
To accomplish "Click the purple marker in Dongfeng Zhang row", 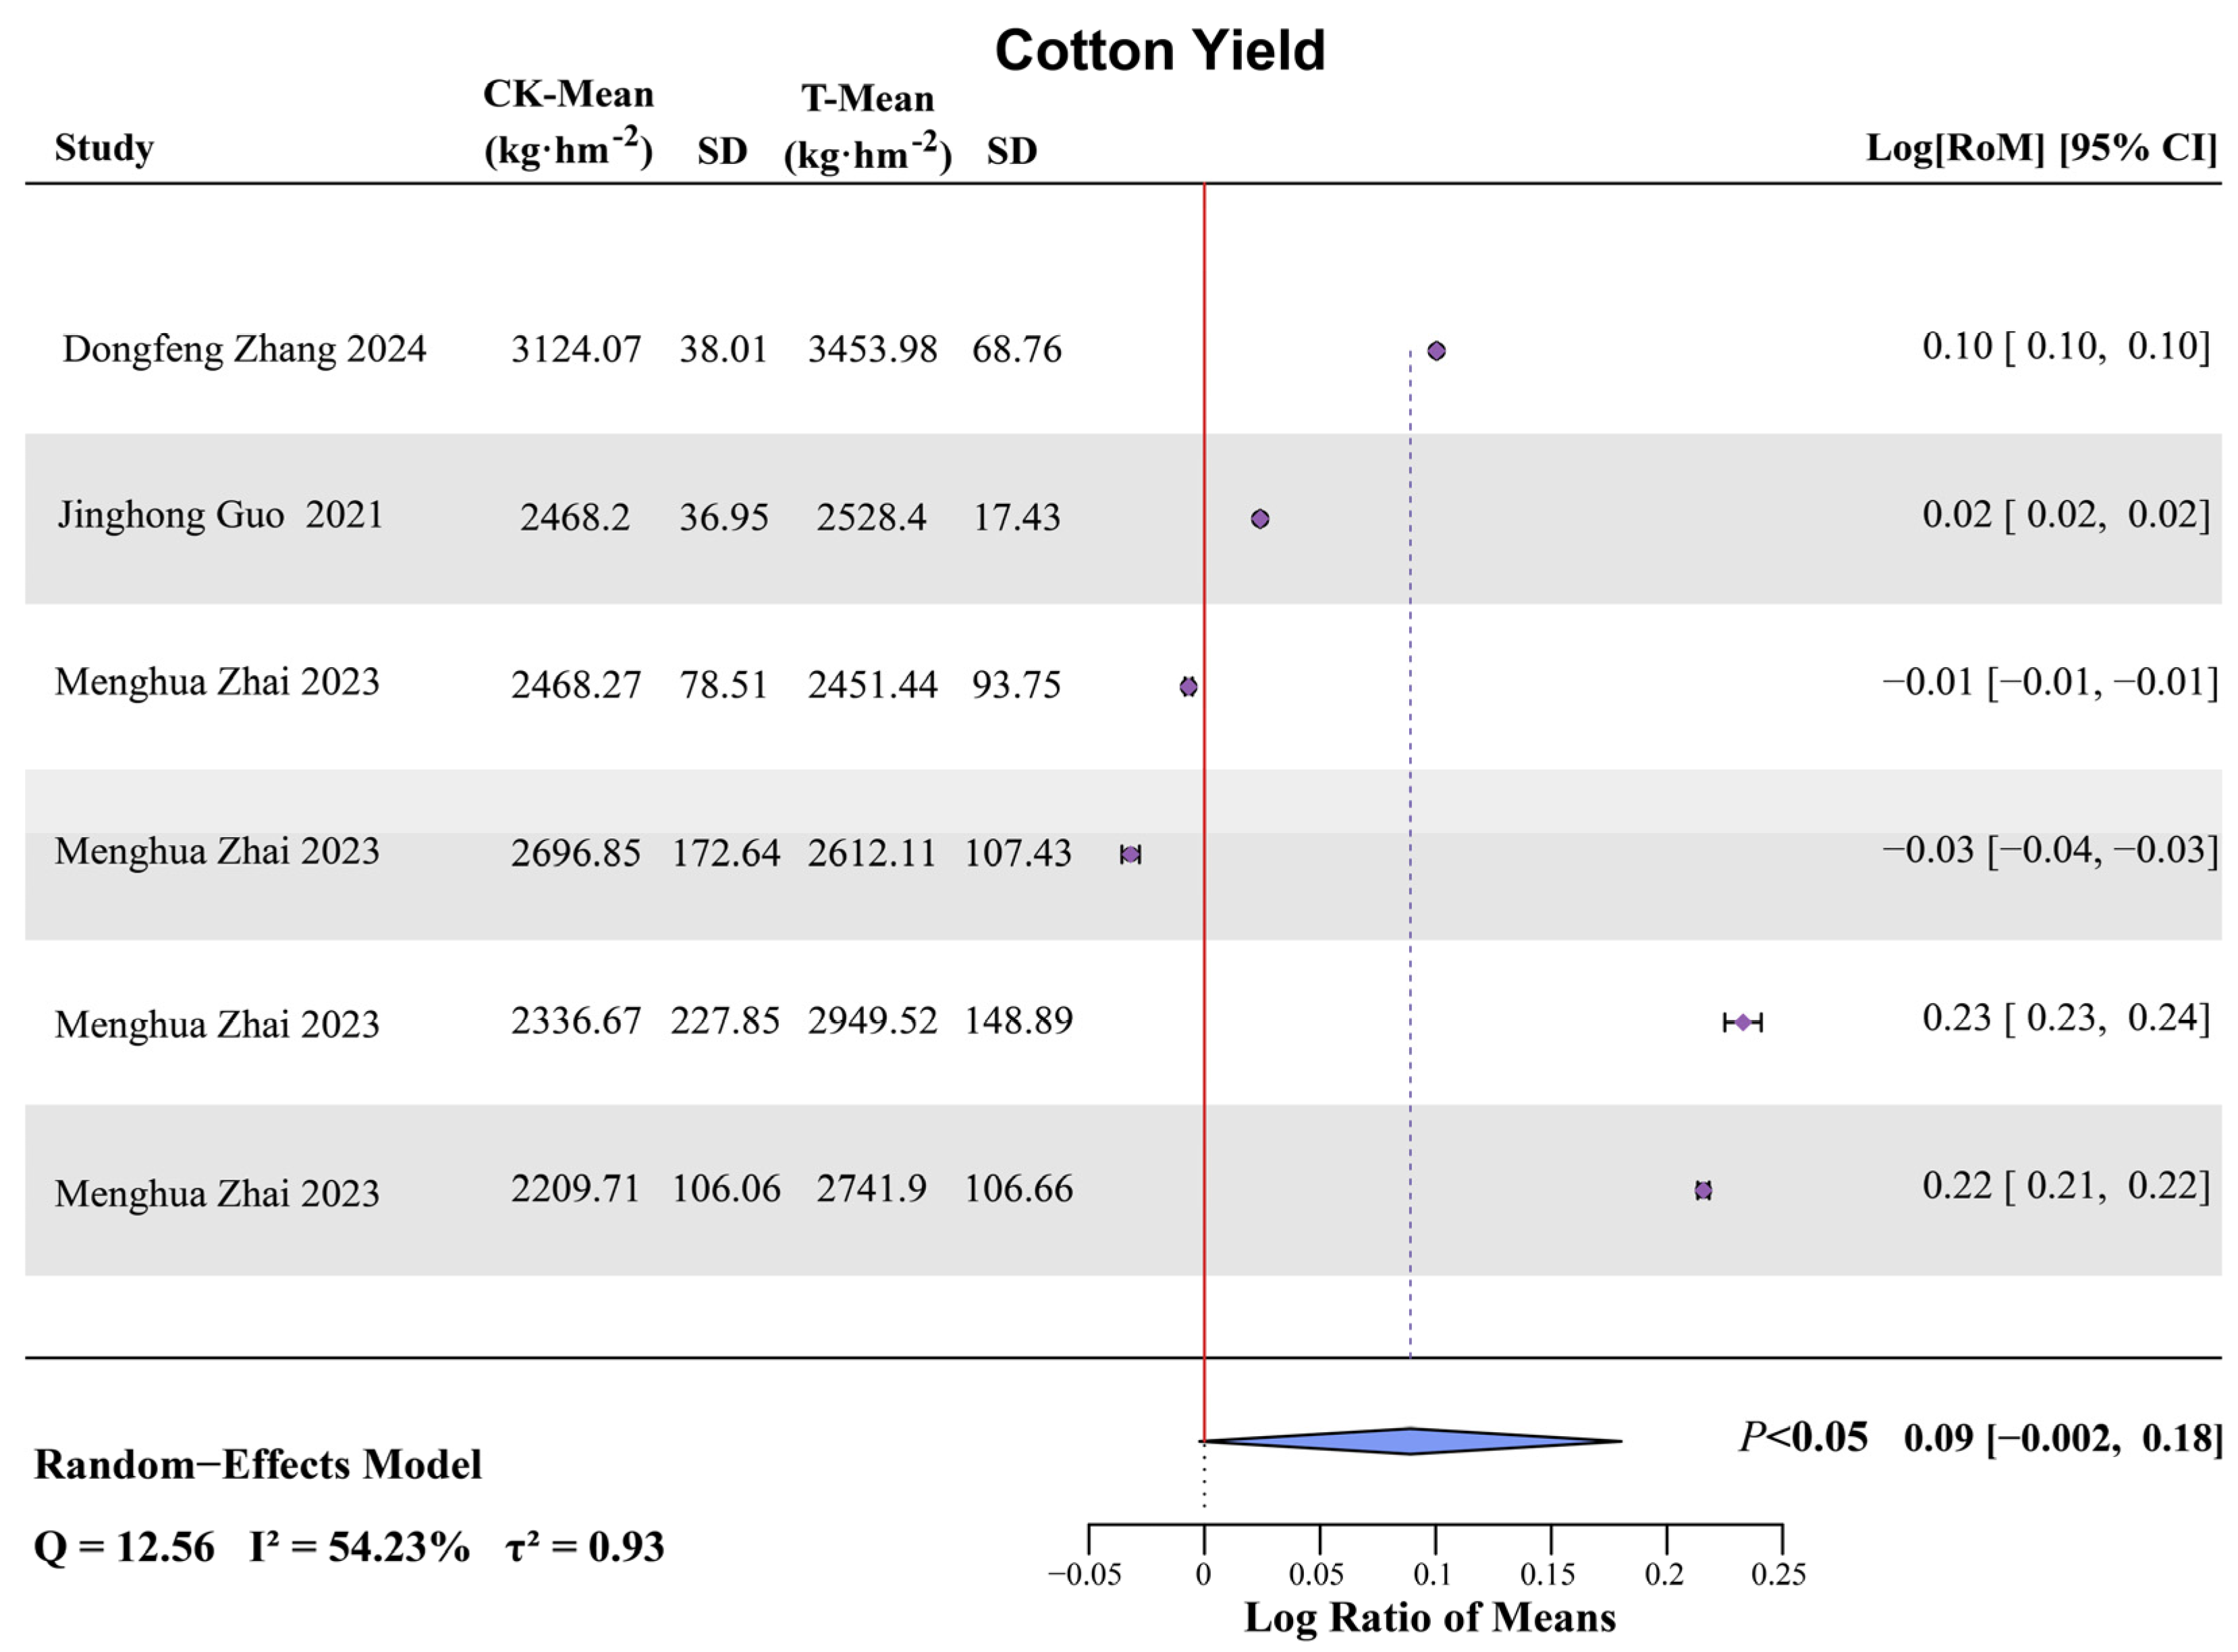I will 1436,351.
